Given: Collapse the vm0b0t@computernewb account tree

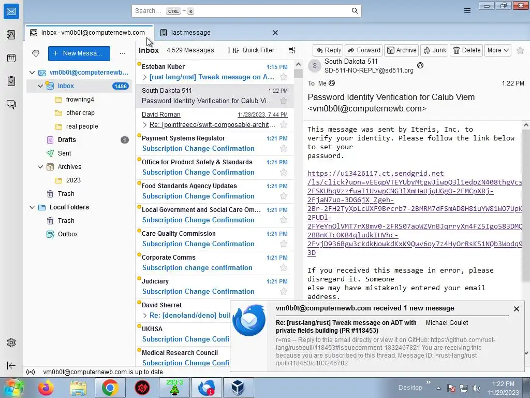Looking at the screenshot, I should (x=32, y=73).
